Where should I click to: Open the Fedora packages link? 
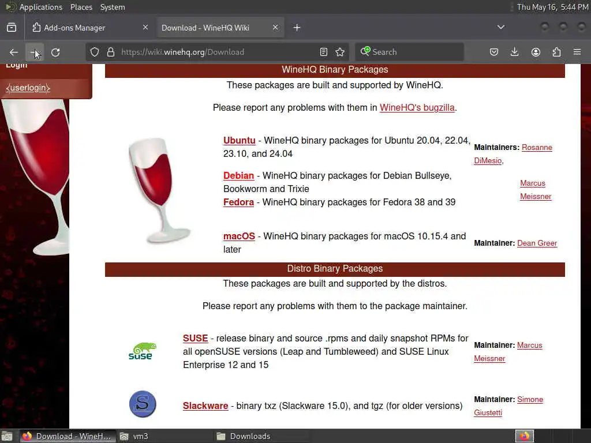pyautogui.click(x=238, y=202)
